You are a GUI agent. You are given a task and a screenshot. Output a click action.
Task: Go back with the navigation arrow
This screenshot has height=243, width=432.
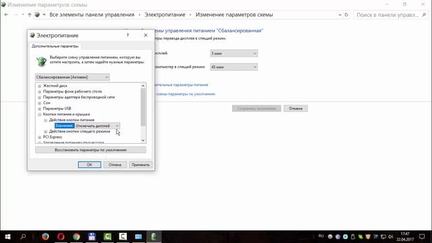tap(6, 15)
